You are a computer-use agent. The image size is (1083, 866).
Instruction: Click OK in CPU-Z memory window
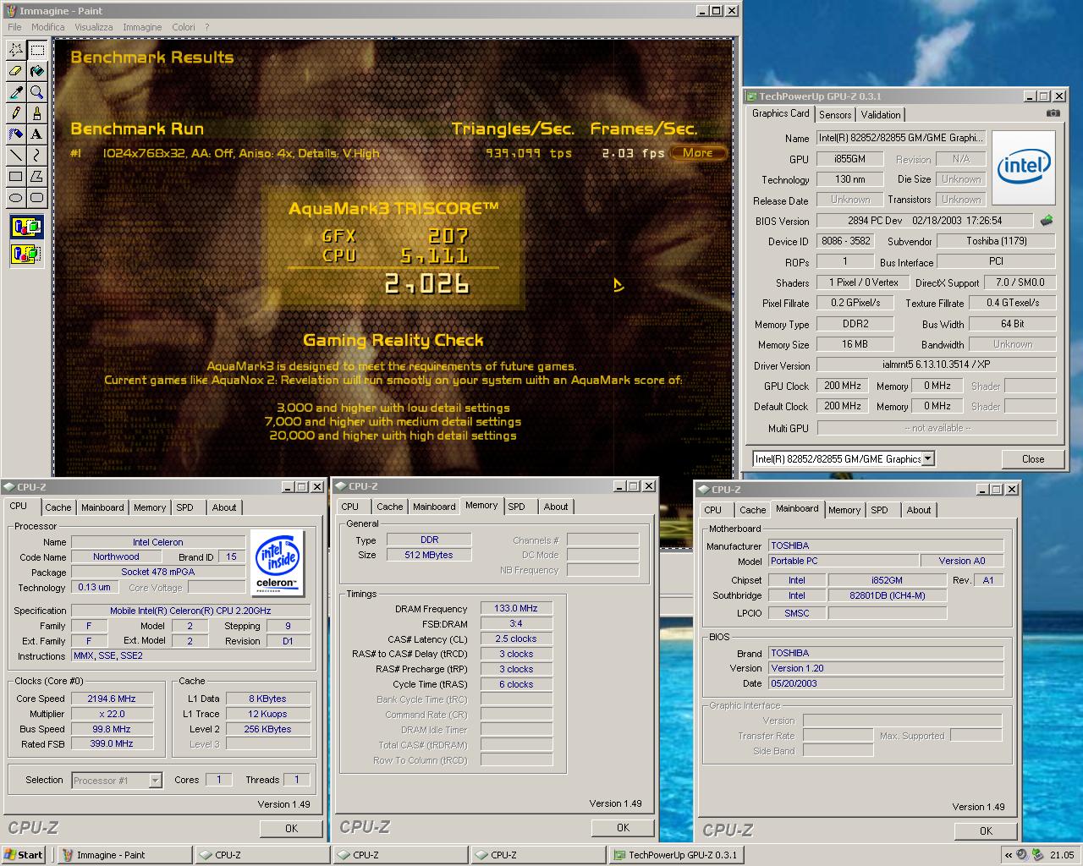click(623, 828)
